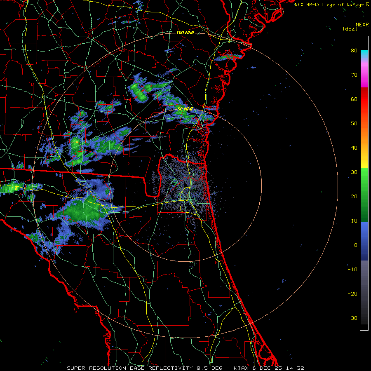371x371 pixels.
Task: Click the NEXR label above the legend
Action: point(362,25)
